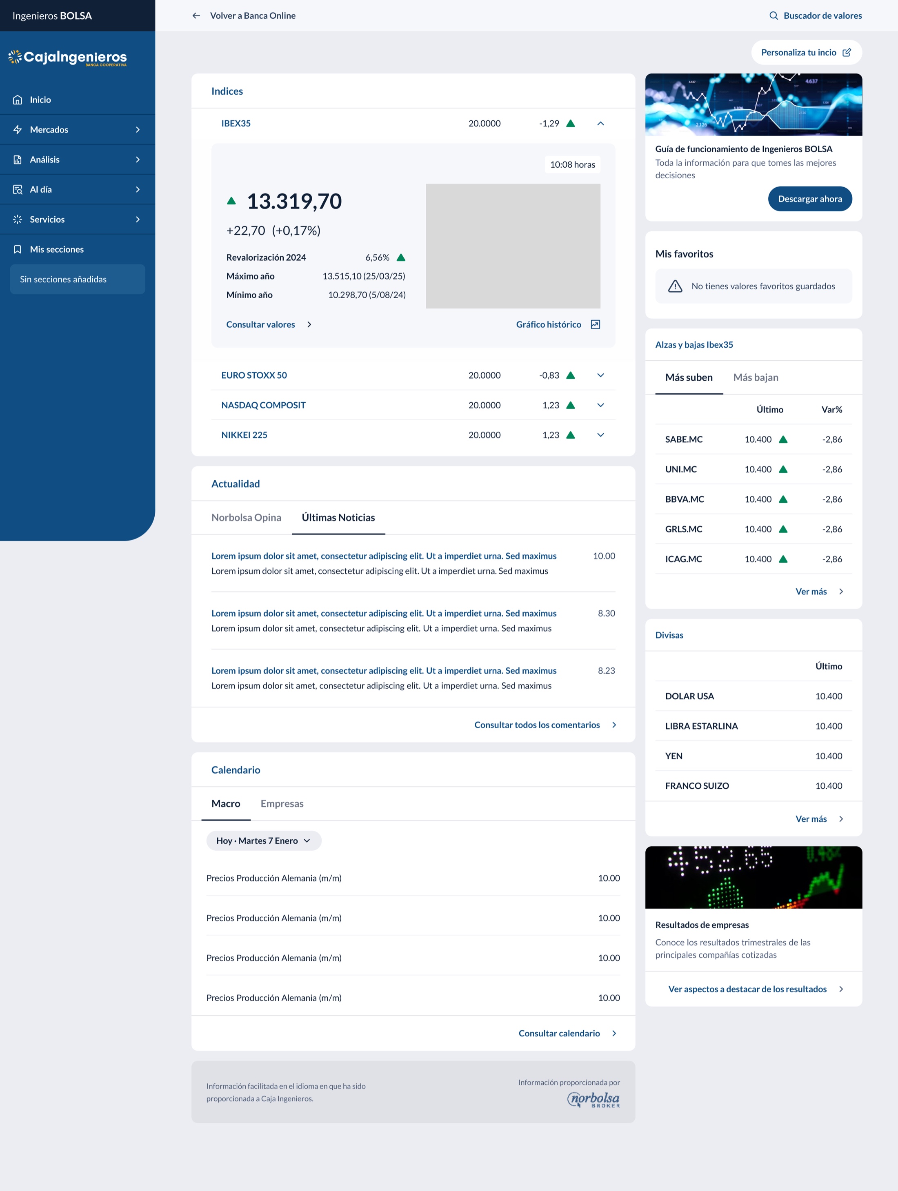This screenshot has height=1191, width=898.
Task: Select the Más suben tab
Action: (689, 377)
